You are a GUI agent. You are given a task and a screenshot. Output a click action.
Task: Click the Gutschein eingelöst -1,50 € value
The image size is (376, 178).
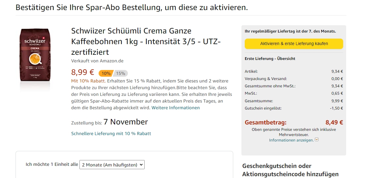click(x=337, y=108)
